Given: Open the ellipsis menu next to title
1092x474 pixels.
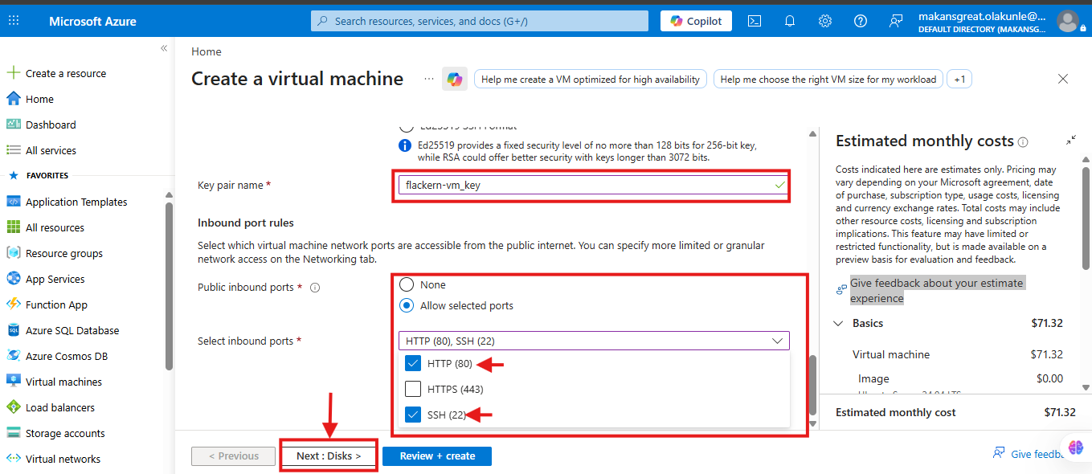Looking at the screenshot, I should 428,79.
